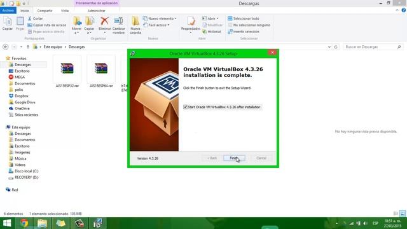
Task: Select Este equipo in navigation tree
Action: (x=21, y=127)
